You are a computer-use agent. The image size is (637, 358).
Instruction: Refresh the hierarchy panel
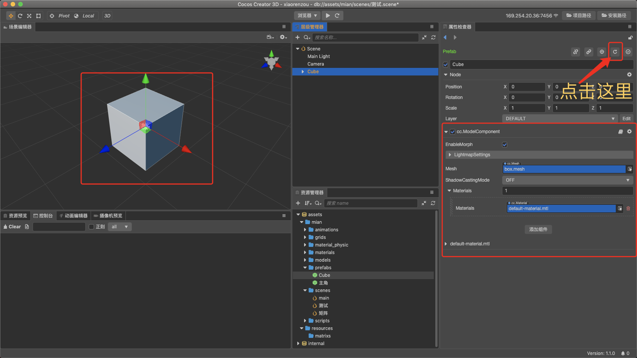tap(433, 38)
